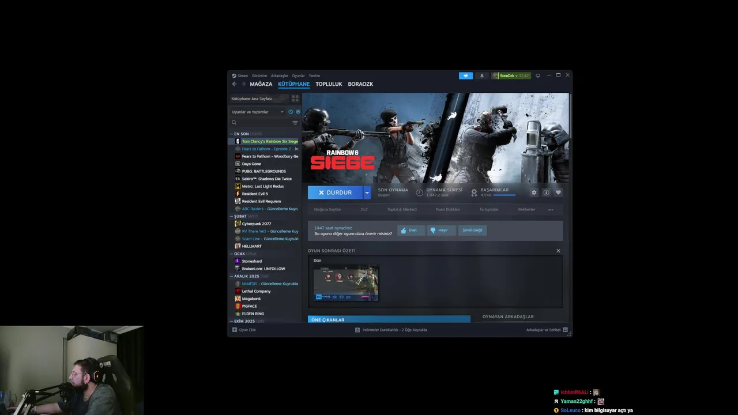
Task: Go back with the left arrow
Action: click(234, 84)
